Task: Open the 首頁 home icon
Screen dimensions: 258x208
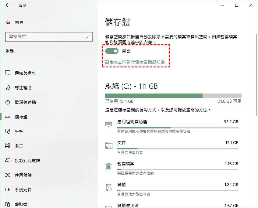Action: (8, 22)
